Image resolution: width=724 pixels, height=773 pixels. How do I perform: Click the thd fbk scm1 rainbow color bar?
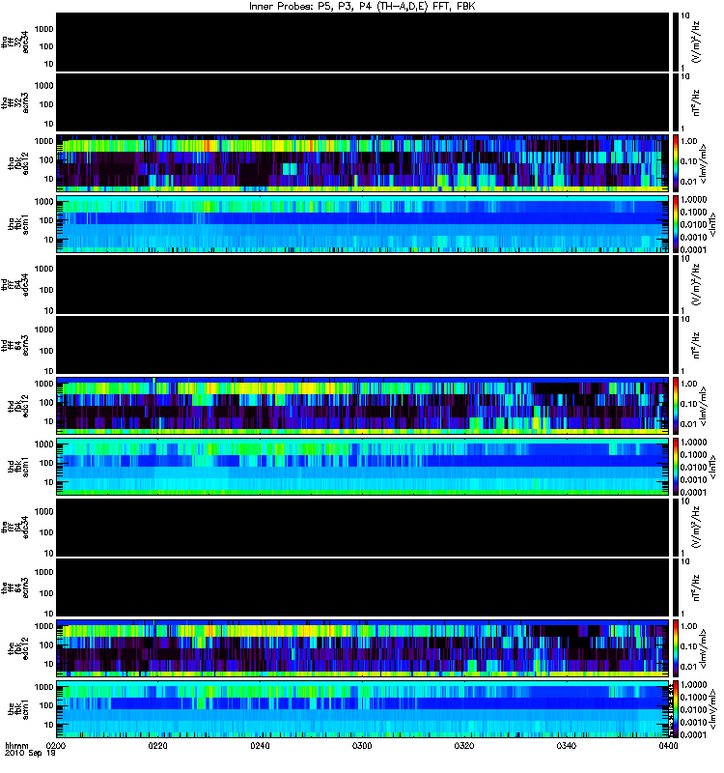tap(675, 467)
